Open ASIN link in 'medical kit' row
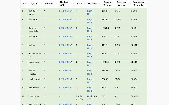This screenshot has height=105, width=169. click(65, 88)
